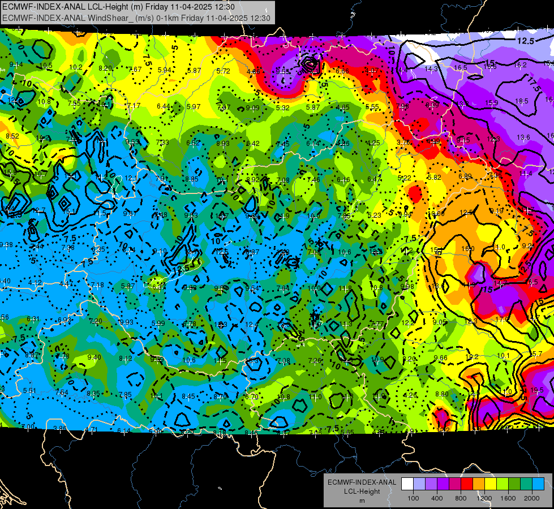Click the 100 label on the legend scale
554x509 pixels.
point(413,498)
